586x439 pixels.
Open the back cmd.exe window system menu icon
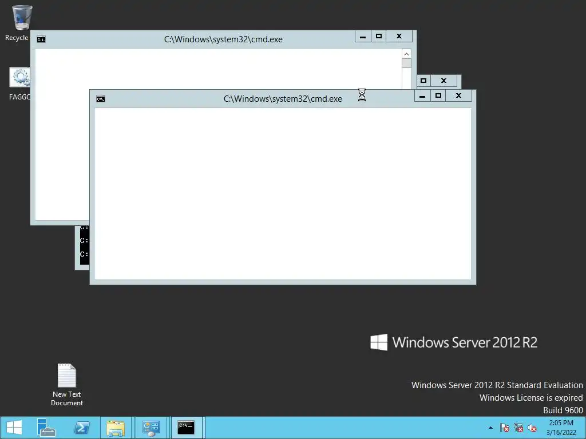(x=41, y=39)
